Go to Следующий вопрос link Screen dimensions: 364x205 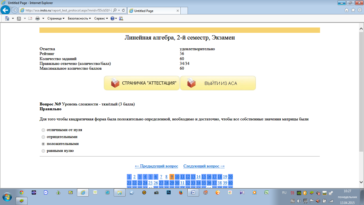point(204,166)
